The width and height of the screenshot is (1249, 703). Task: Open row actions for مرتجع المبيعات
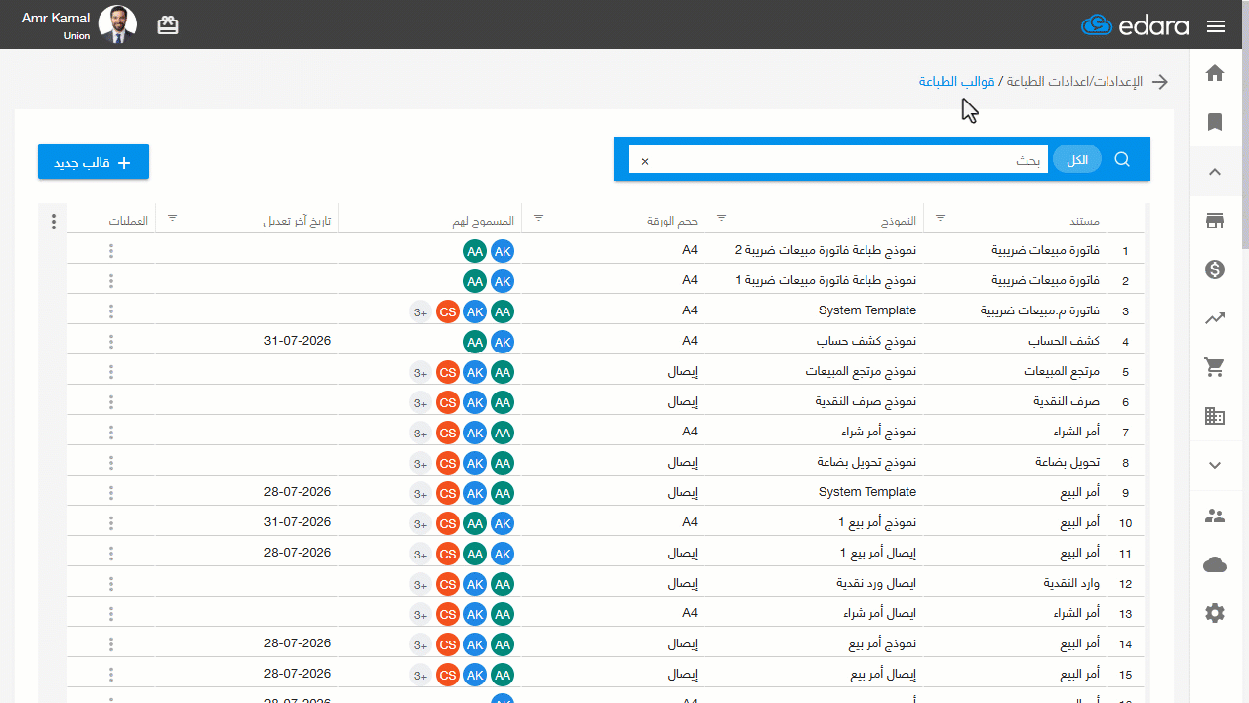[x=111, y=372]
